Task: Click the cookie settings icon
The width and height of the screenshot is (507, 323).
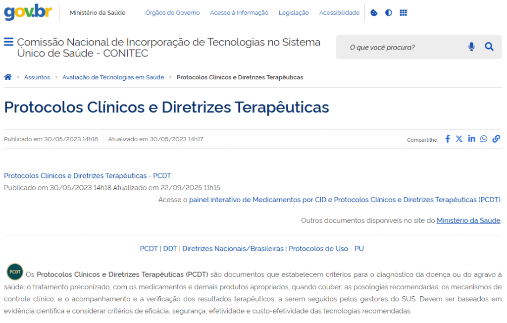Action: click(374, 13)
